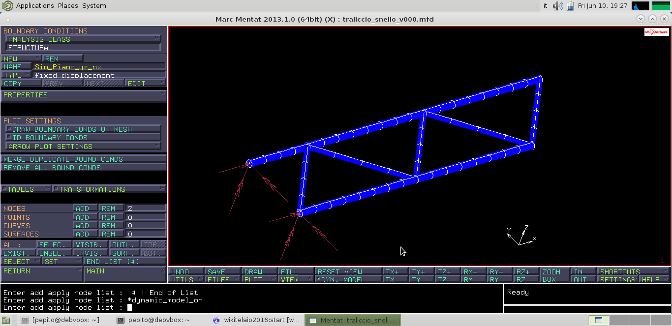Zoom IN on the model view
The image size is (672, 326).
pos(583,271)
